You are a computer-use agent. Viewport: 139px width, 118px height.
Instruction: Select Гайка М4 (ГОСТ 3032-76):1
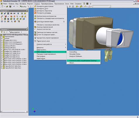click(x=13, y=66)
